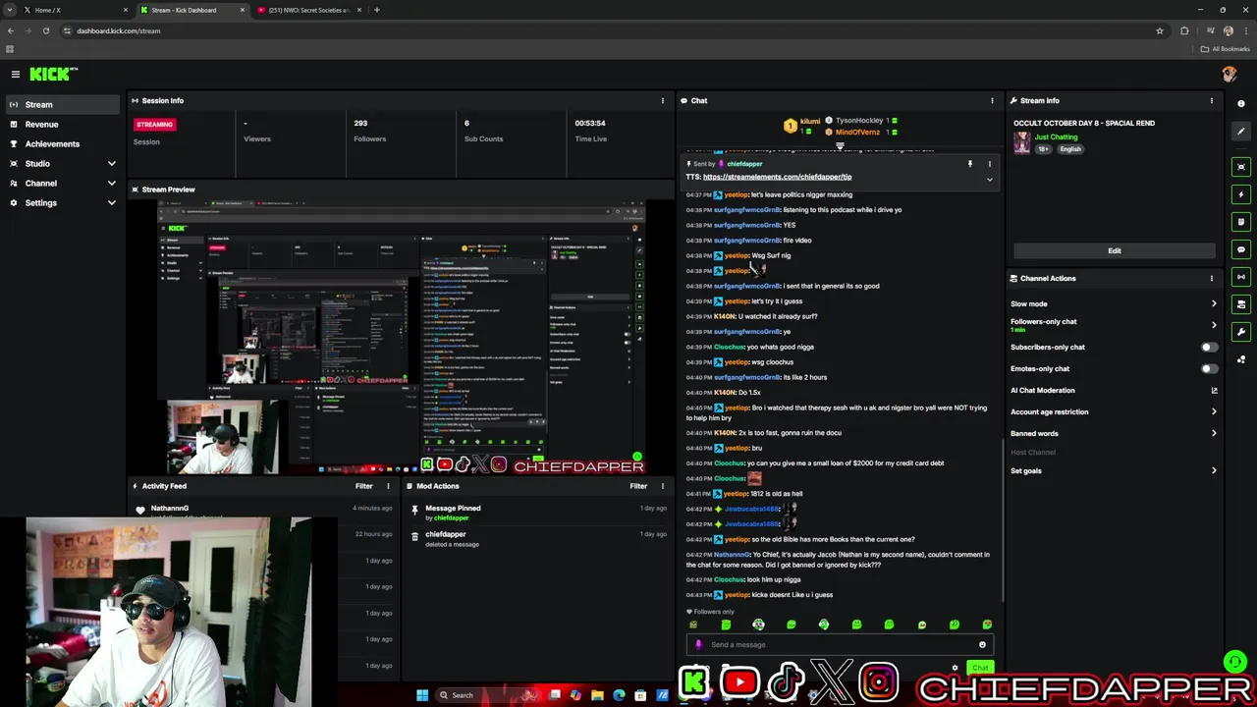1257x707 pixels.
Task: Click the chat message input field
Action: [840, 644]
